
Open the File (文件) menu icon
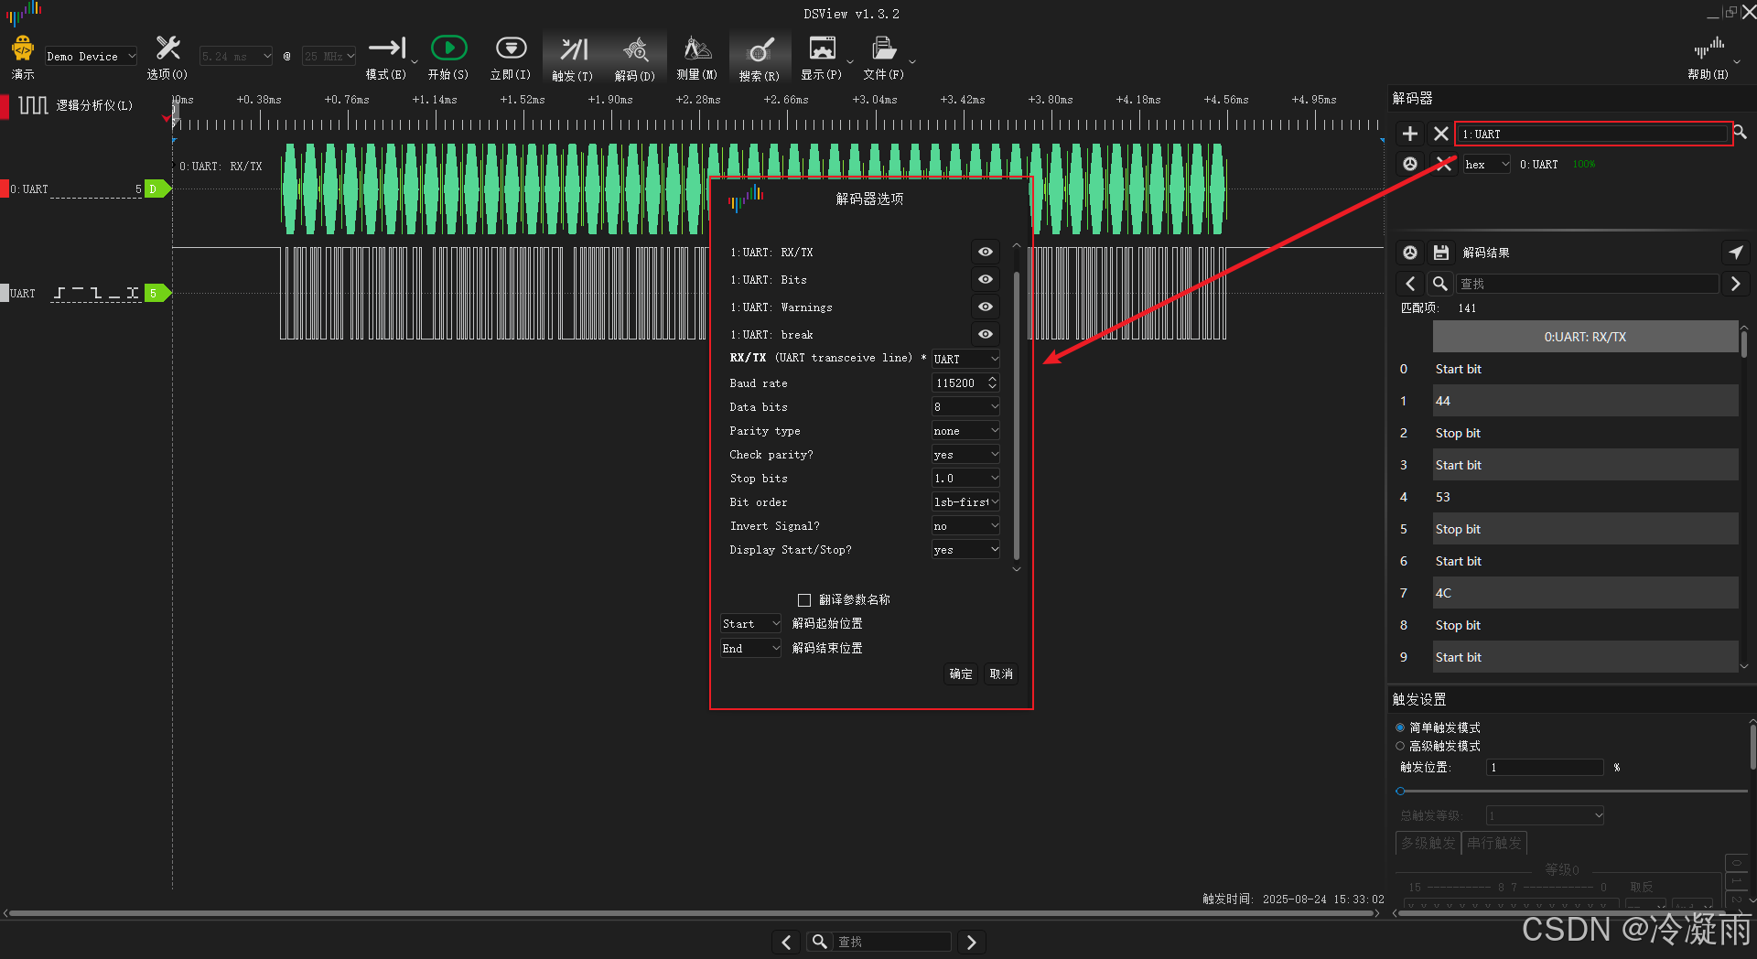[883, 48]
